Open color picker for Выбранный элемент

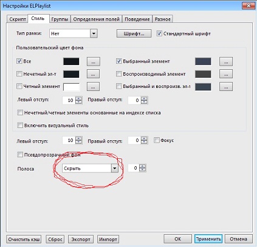click(x=226, y=61)
